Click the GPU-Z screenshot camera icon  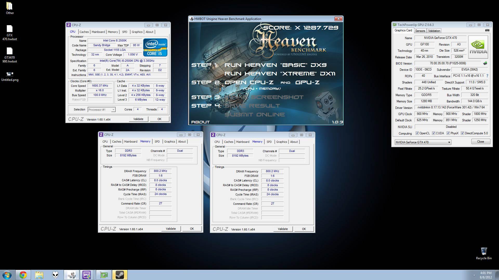tap(487, 30)
